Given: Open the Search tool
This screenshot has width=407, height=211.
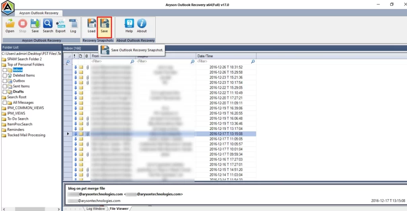Looking at the screenshot, I should point(48,26).
